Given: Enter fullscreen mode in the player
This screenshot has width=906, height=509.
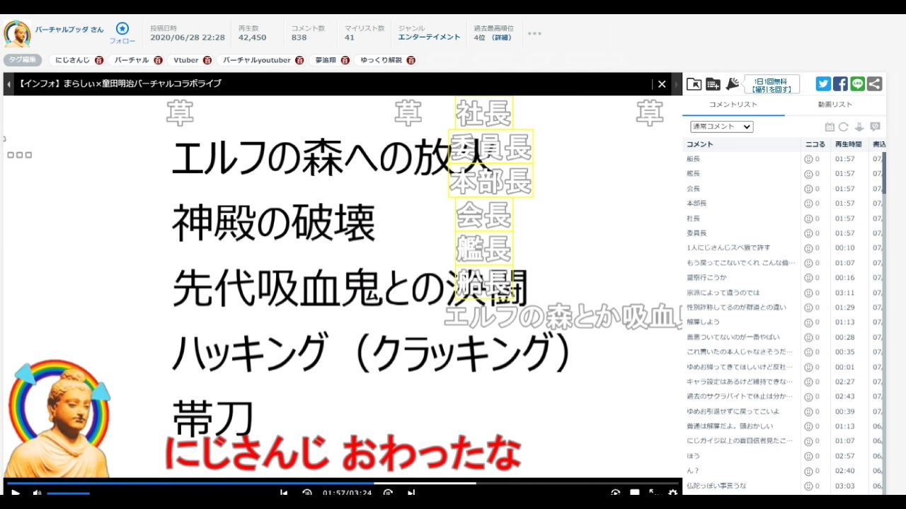Looking at the screenshot, I should coord(653,493).
